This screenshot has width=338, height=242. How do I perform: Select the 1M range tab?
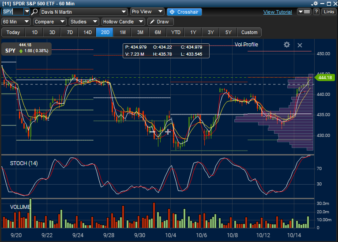click(123, 32)
